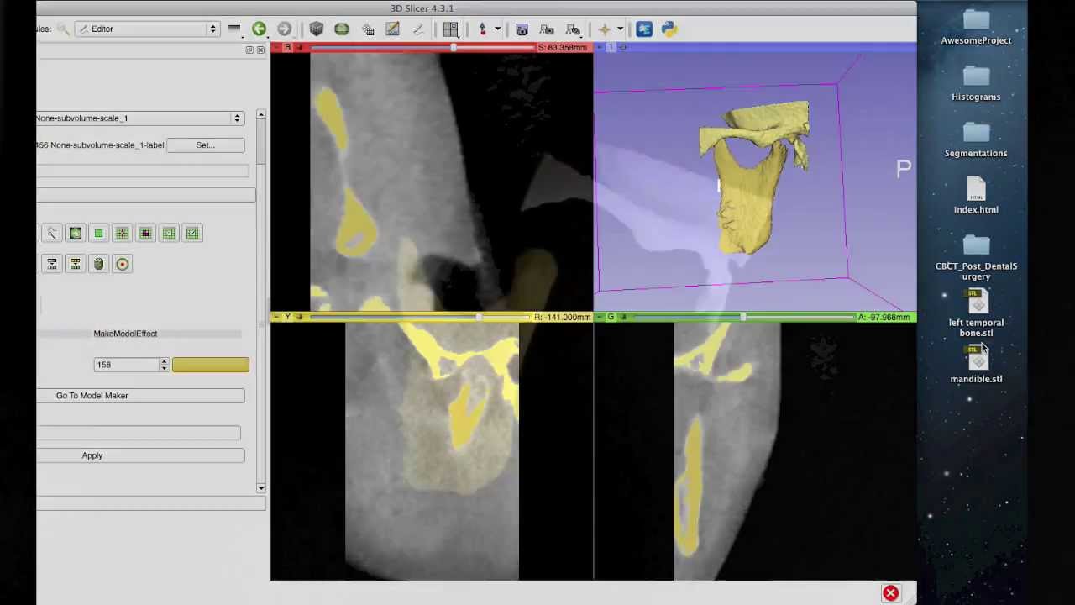Click the green back navigation arrow
The height and width of the screenshot is (605, 1075).
coord(259,29)
